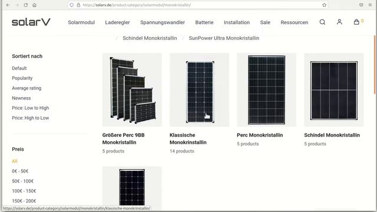The width and height of the screenshot is (377, 212).
Task: Open Spannungswandler menu
Action: click(163, 22)
